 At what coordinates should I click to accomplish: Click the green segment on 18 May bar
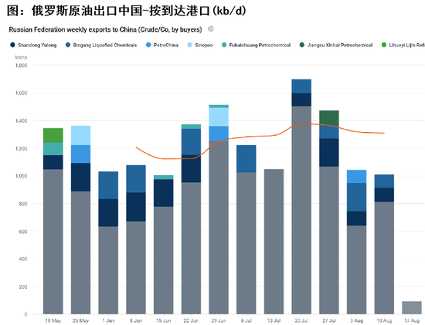[x=53, y=135]
